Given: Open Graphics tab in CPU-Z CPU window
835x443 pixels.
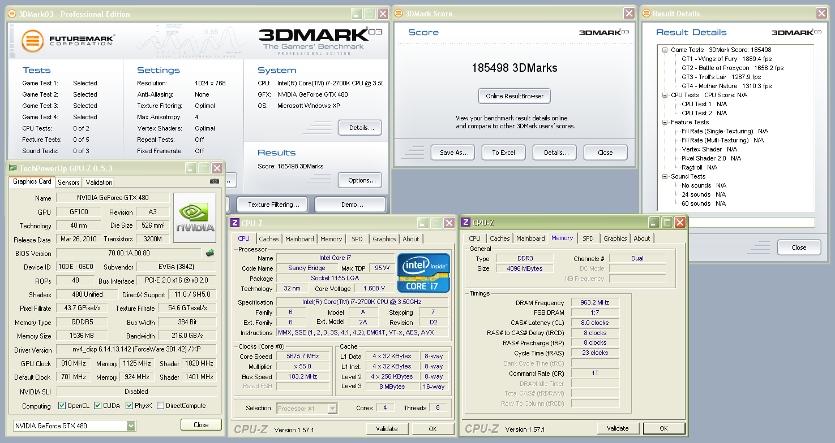Looking at the screenshot, I should pyautogui.click(x=384, y=239).
